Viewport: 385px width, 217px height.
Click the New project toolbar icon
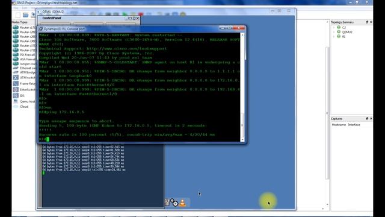(x=18, y=15)
